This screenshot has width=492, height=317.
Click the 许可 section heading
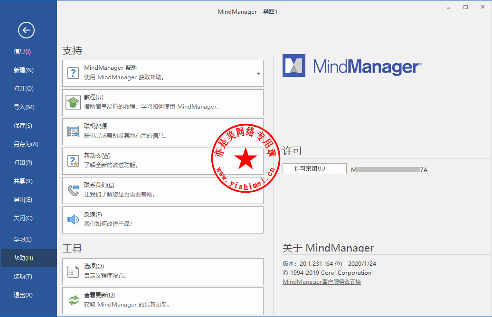293,151
